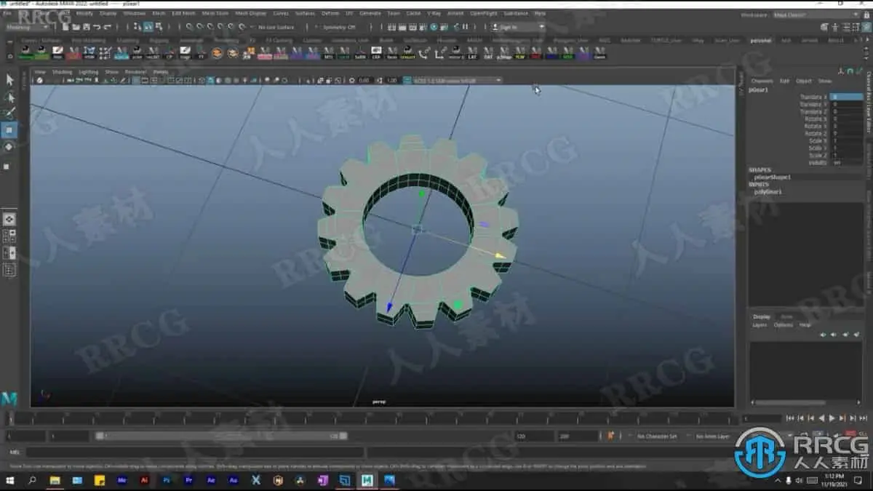This screenshot has width=873, height=491.
Task: Toggle select by object type mode
Action: coord(148,27)
